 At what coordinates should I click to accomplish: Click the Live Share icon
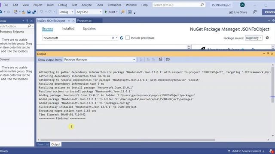[231, 12]
